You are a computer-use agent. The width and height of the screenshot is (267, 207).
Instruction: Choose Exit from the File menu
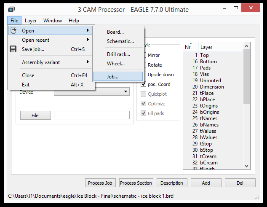pos(51,85)
